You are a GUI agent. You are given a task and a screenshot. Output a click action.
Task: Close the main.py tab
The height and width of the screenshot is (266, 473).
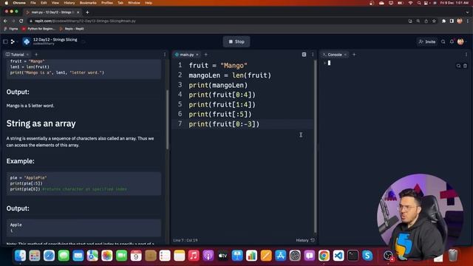point(197,55)
